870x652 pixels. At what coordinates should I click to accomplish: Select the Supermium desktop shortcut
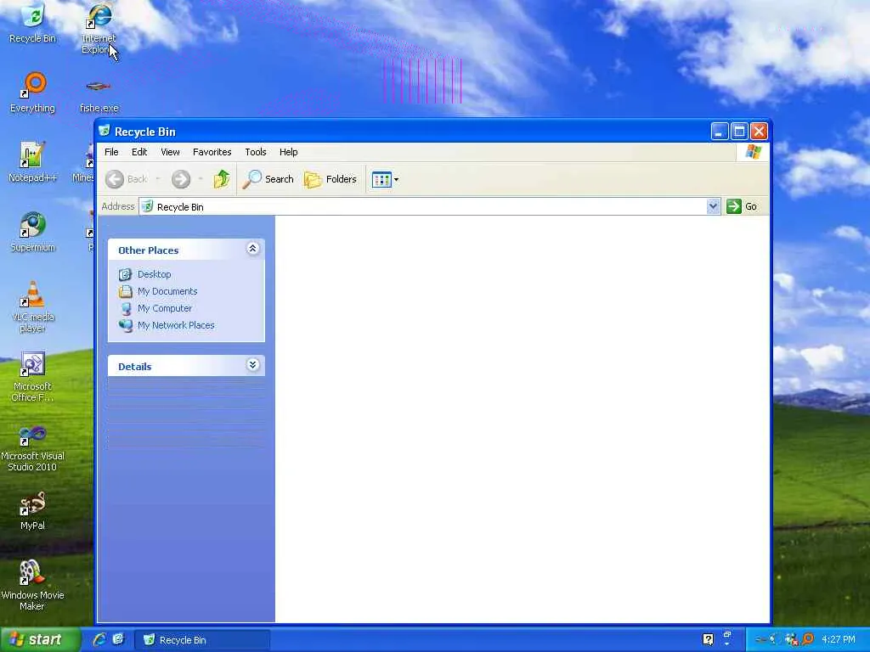[33, 233]
